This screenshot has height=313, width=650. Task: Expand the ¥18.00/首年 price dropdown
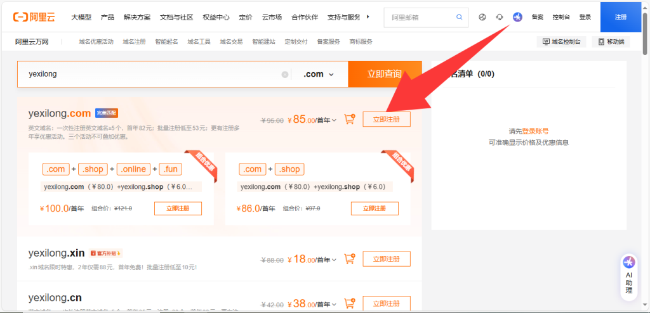point(334,260)
